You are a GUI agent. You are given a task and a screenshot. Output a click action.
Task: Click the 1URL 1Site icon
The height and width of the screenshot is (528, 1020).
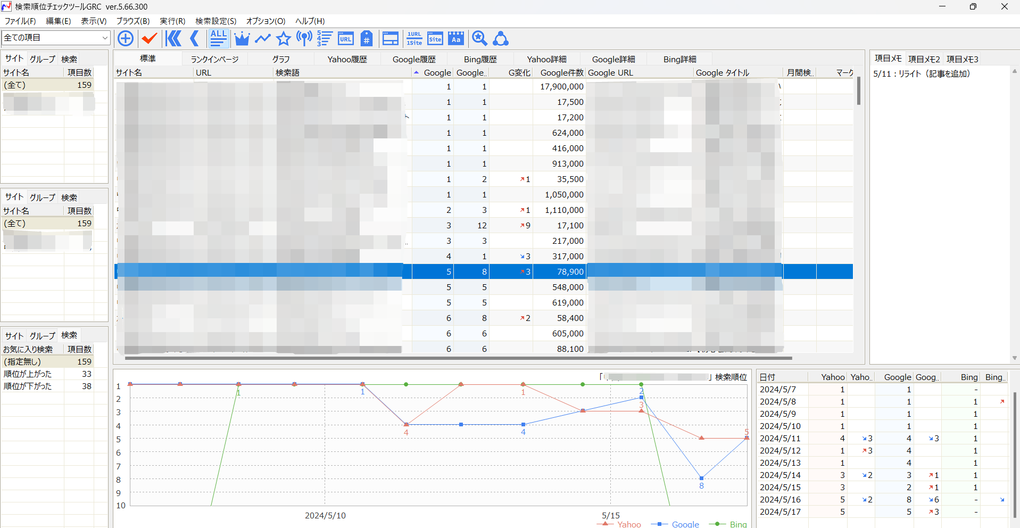(x=414, y=38)
